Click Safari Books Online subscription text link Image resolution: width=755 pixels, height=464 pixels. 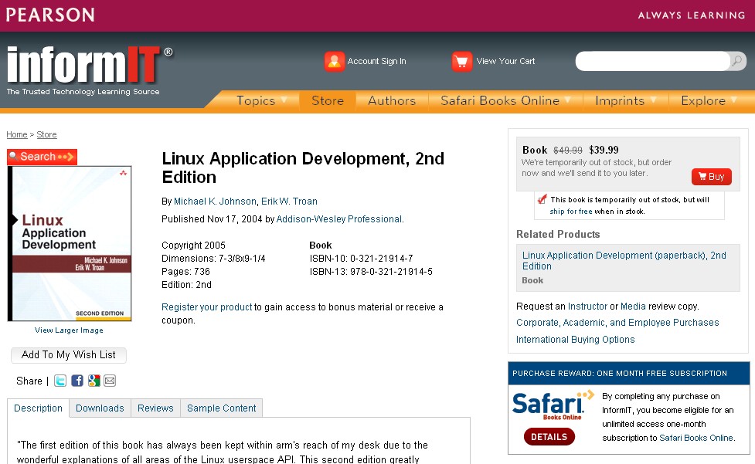(x=696, y=438)
